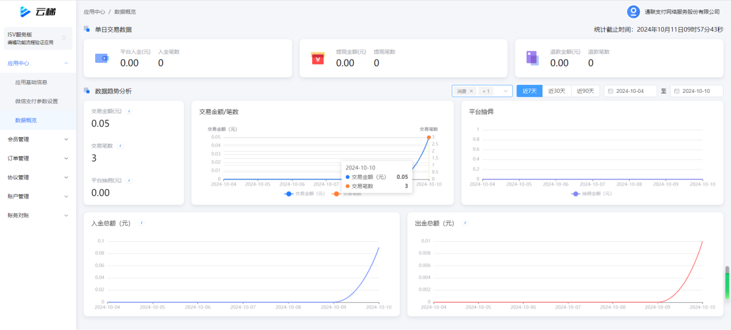Image resolution: width=731 pixels, height=330 pixels.
Task: Click the end date field 2024-10-10
Action: click(696, 91)
